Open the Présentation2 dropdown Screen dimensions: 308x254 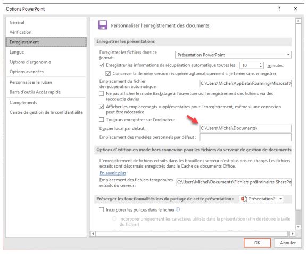(261, 199)
